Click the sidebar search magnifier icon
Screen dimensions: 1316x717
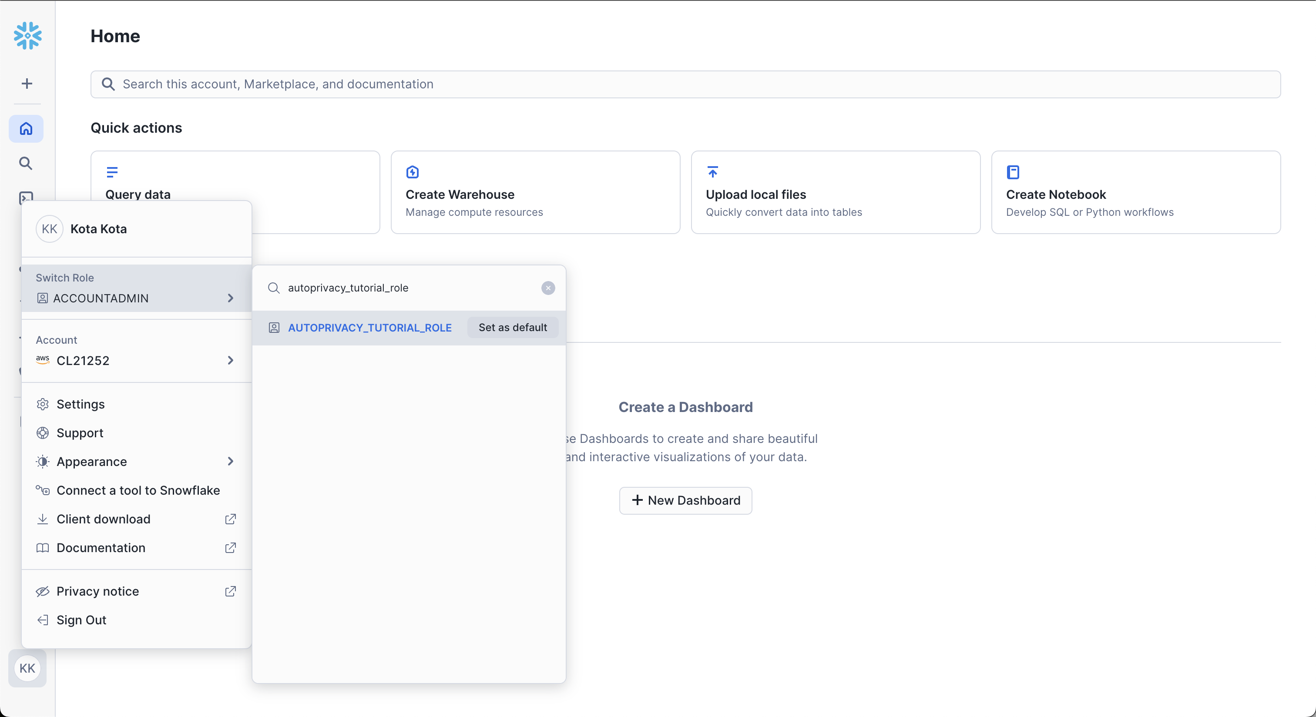coord(26,164)
